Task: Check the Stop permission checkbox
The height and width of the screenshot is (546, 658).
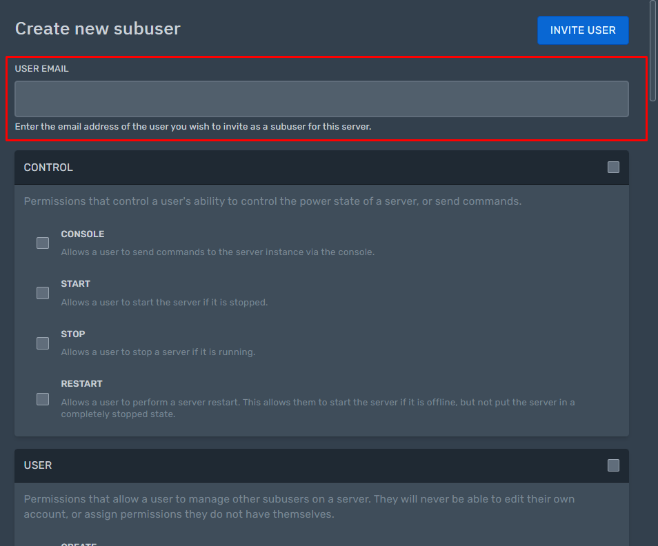Action: point(43,343)
